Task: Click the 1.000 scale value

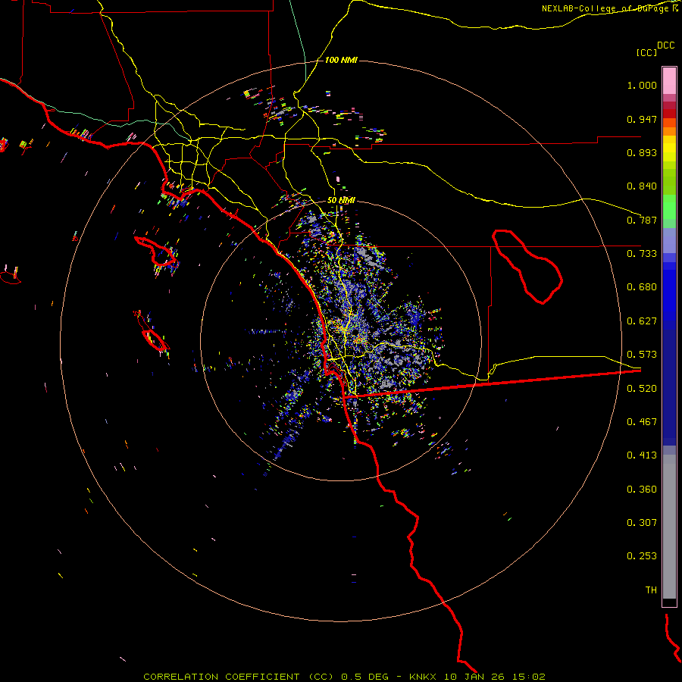Action: pyautogui.click(x=642, y=85)
